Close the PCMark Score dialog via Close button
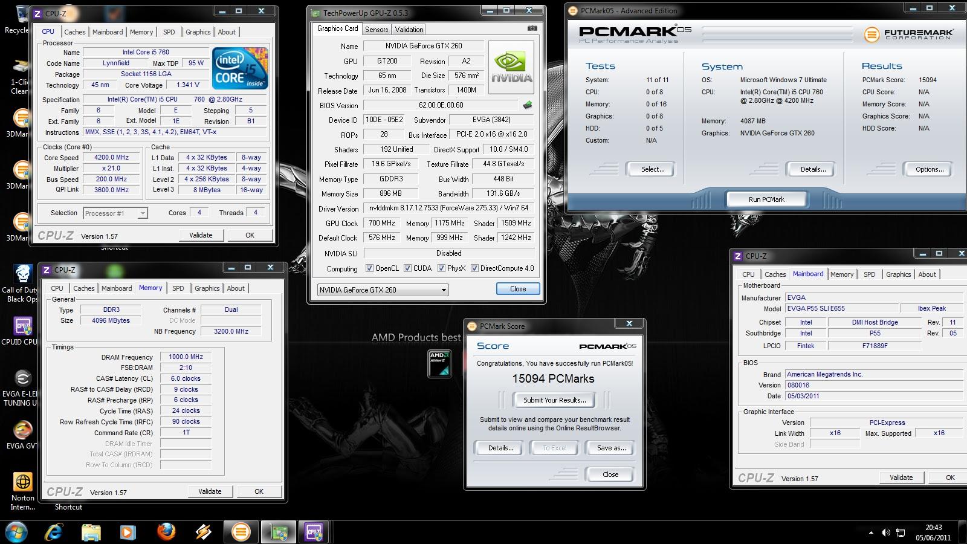The width and height of the screenshot is (967, 544). pos(610,474)
